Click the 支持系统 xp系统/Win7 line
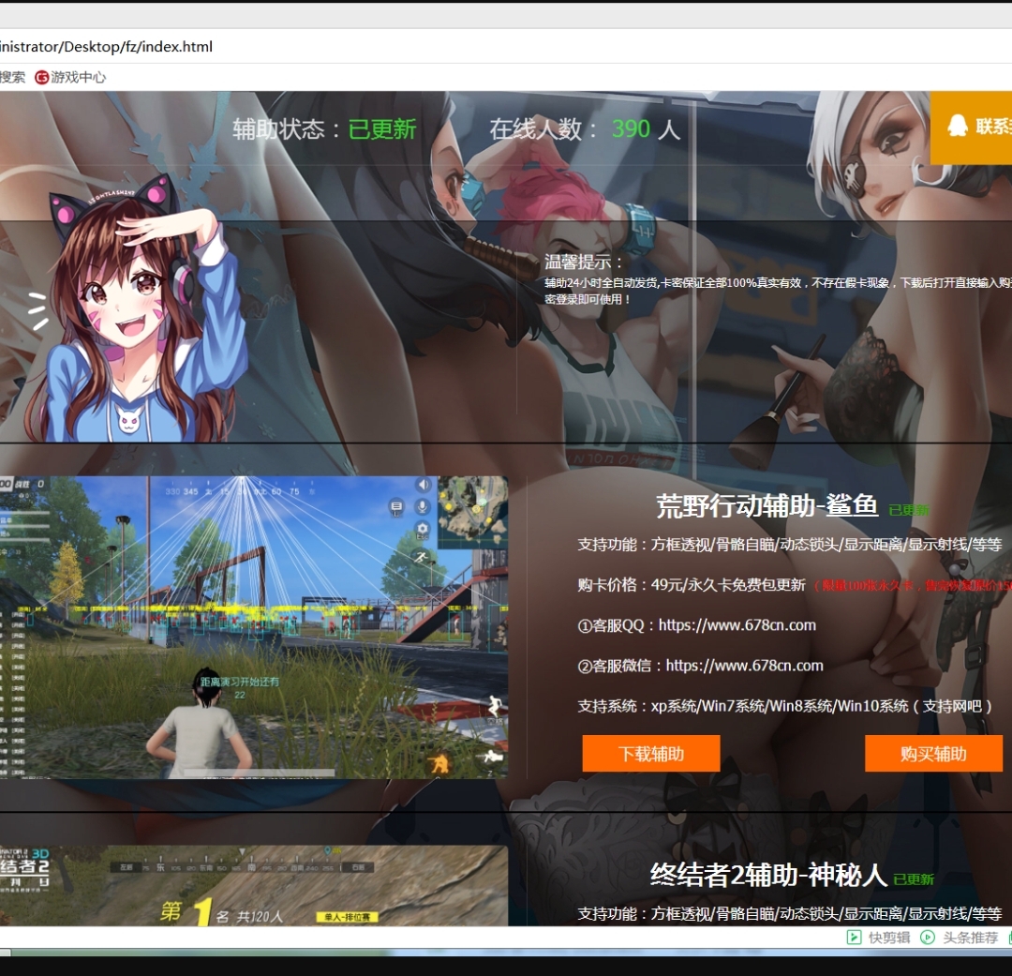 [784, 706]
